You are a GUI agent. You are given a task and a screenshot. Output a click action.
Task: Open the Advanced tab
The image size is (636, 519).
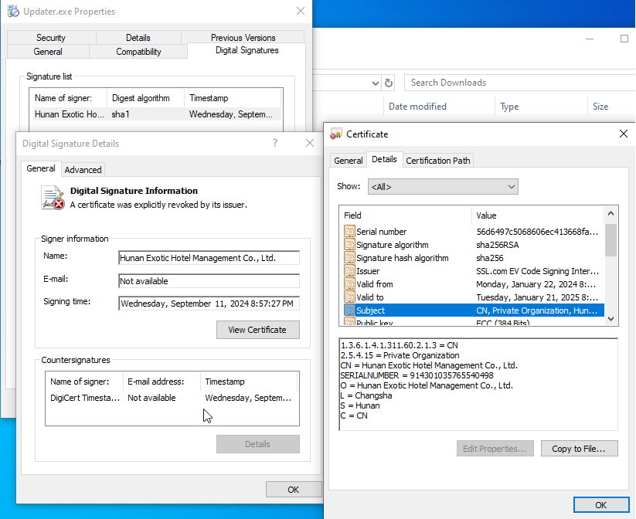click(83, 170)
